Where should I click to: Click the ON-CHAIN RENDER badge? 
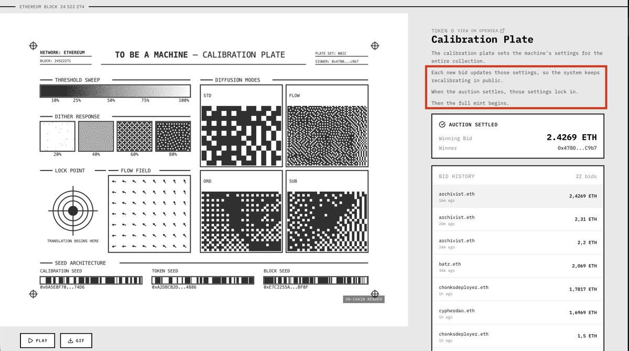coord(364,300)
